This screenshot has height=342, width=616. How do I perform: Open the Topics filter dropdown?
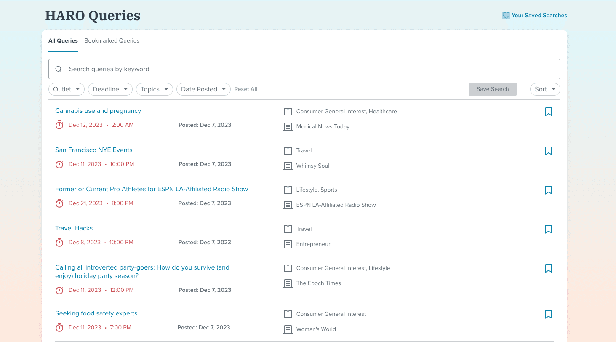154,89
